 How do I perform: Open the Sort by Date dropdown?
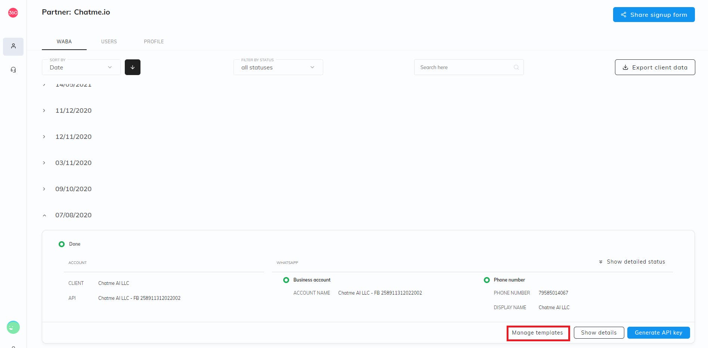[x=81, y=67]
